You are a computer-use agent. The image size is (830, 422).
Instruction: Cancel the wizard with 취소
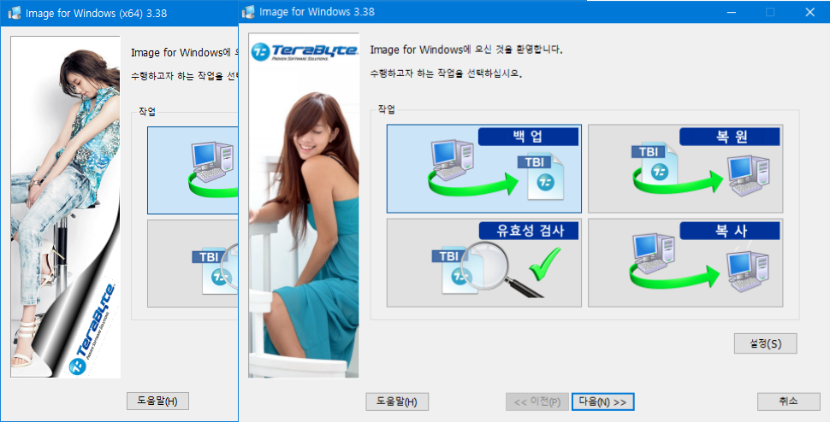(x=789, y=401)
